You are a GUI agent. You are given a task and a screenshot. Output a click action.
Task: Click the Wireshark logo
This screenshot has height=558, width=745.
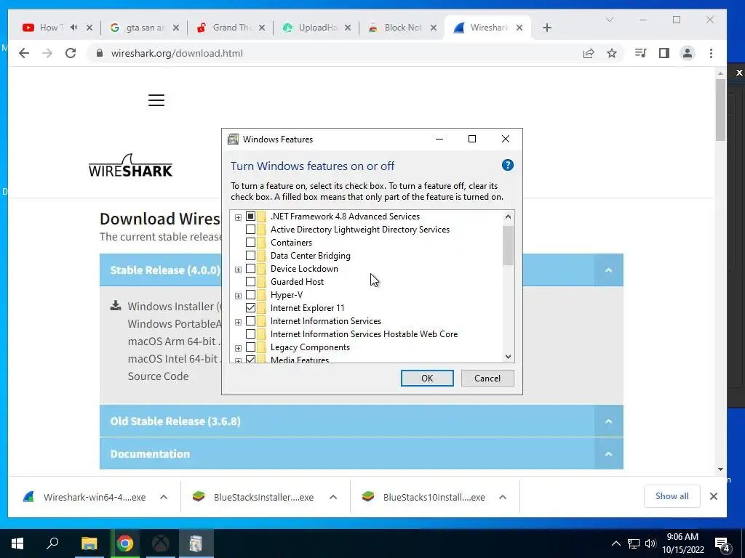coord(131,166)
